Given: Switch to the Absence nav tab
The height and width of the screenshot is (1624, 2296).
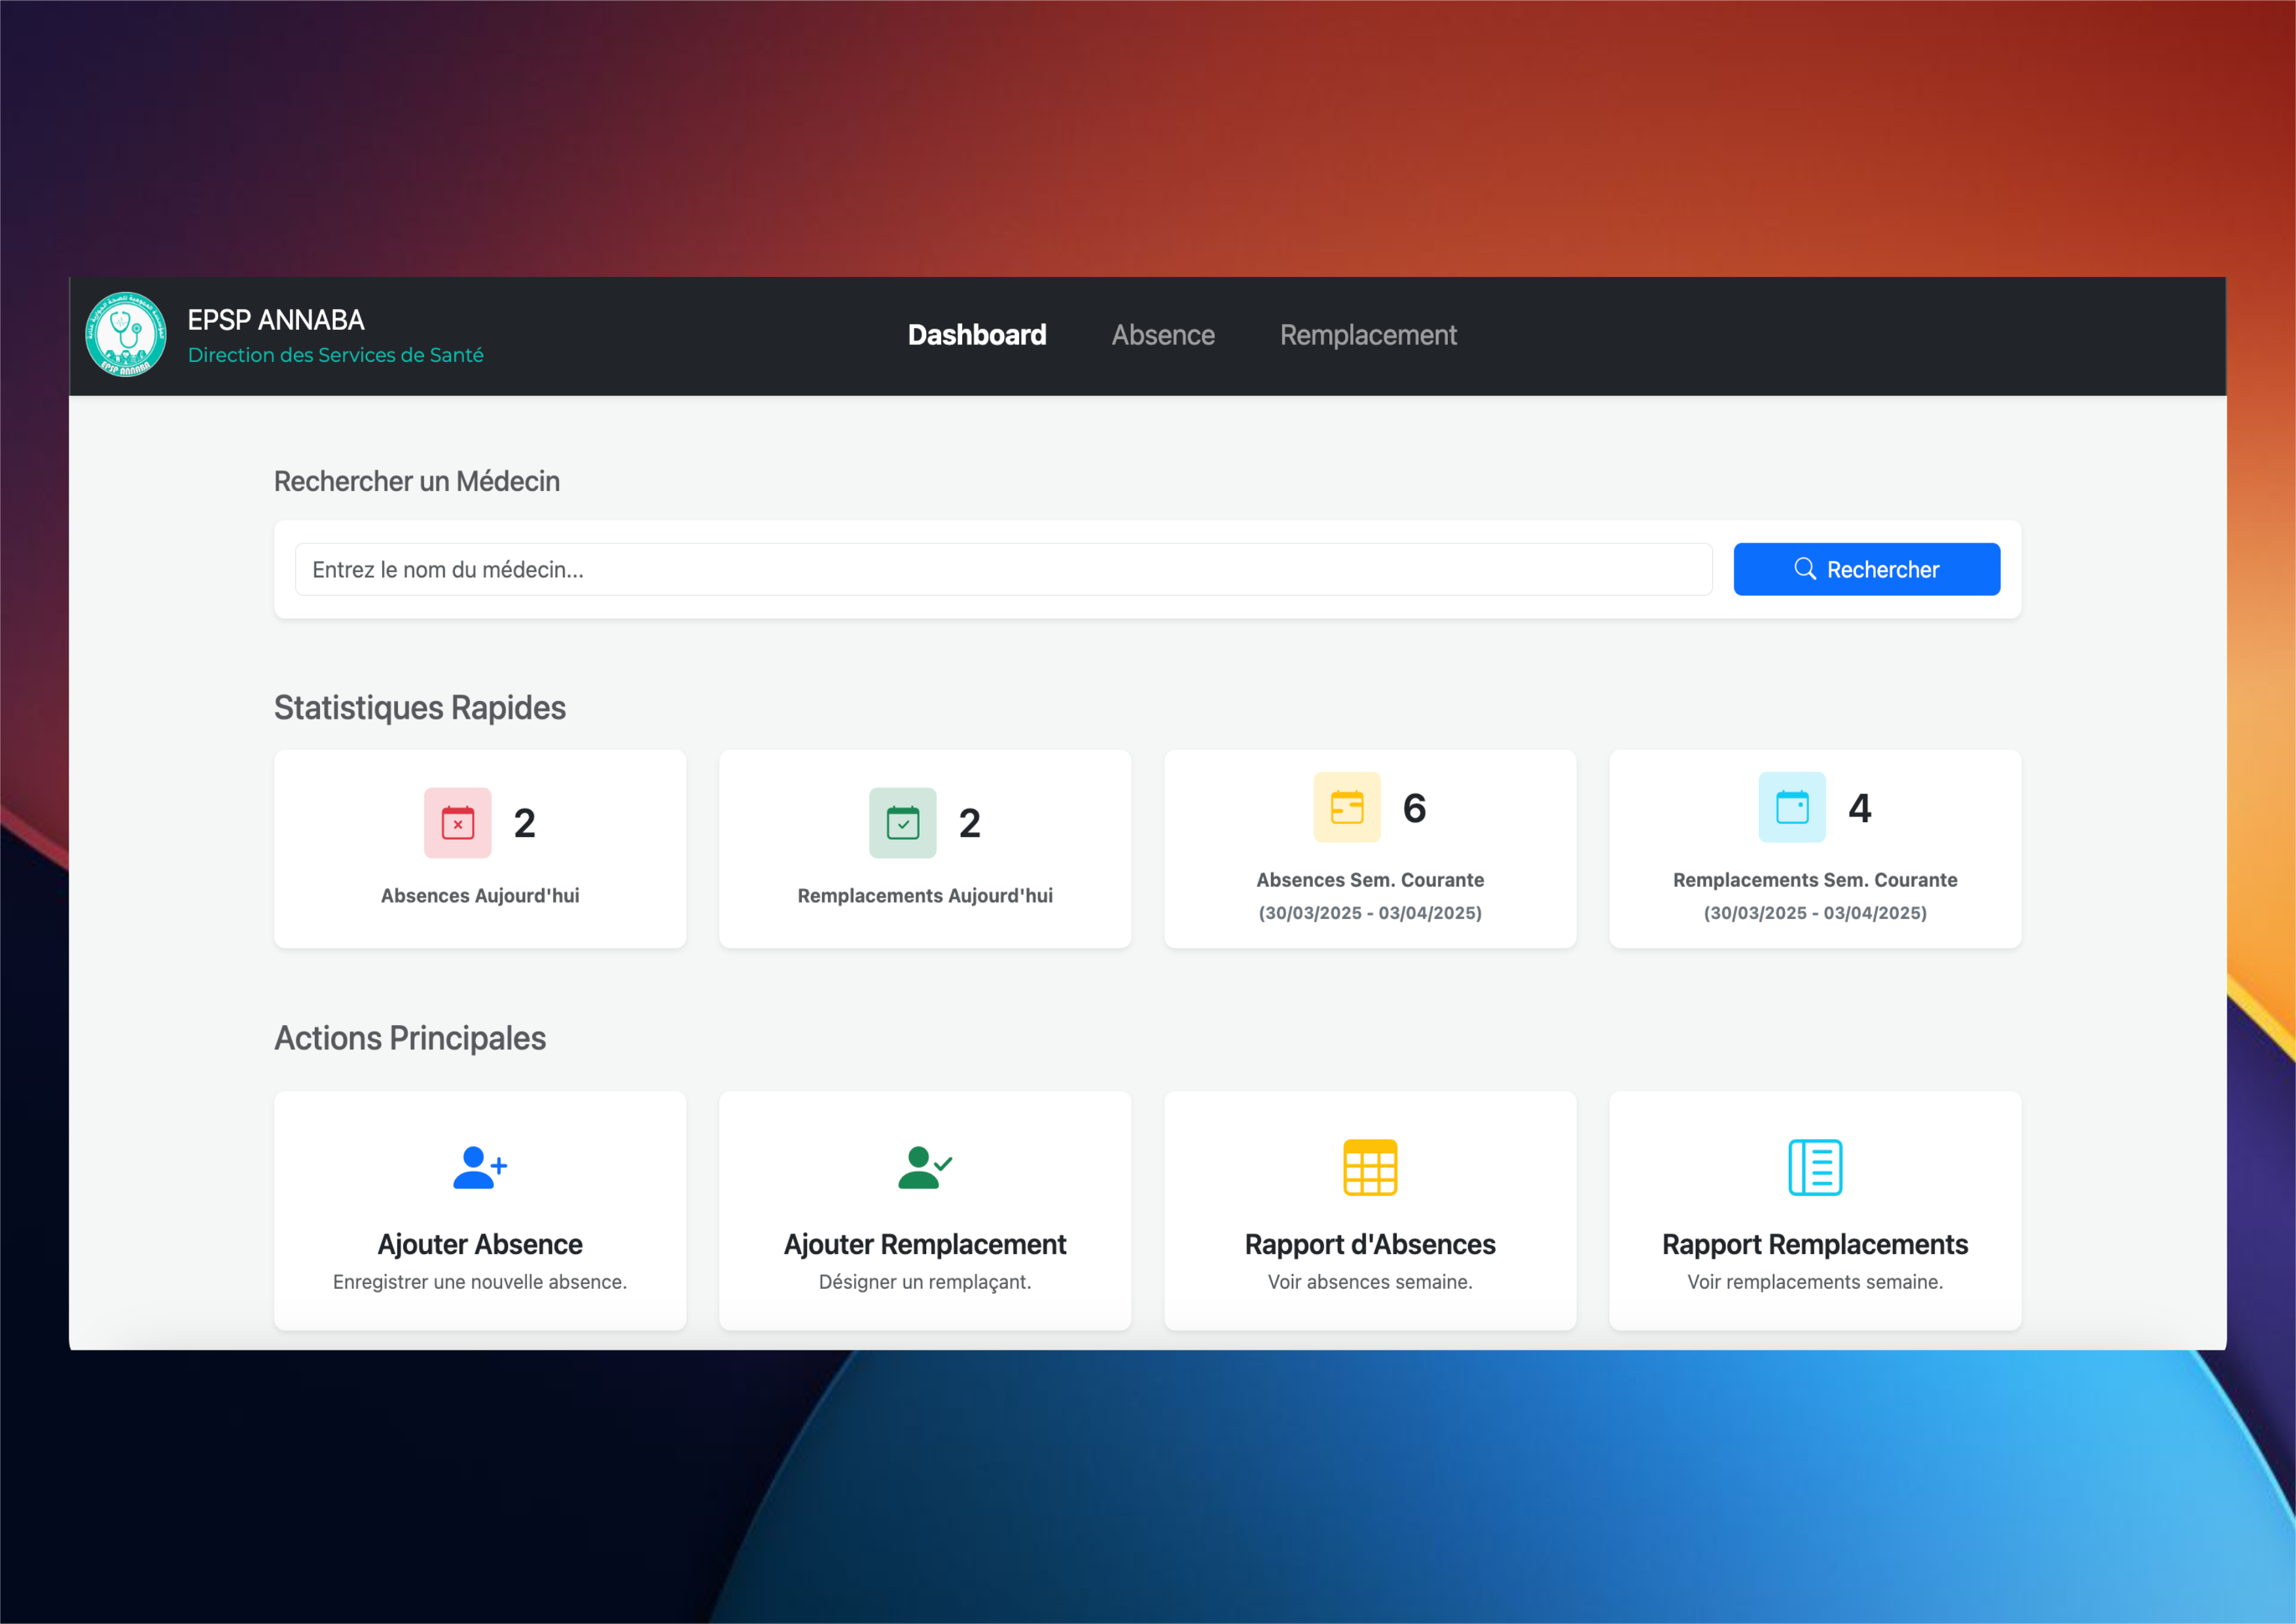Looking at the screenshot, I should click(1162, 335).
